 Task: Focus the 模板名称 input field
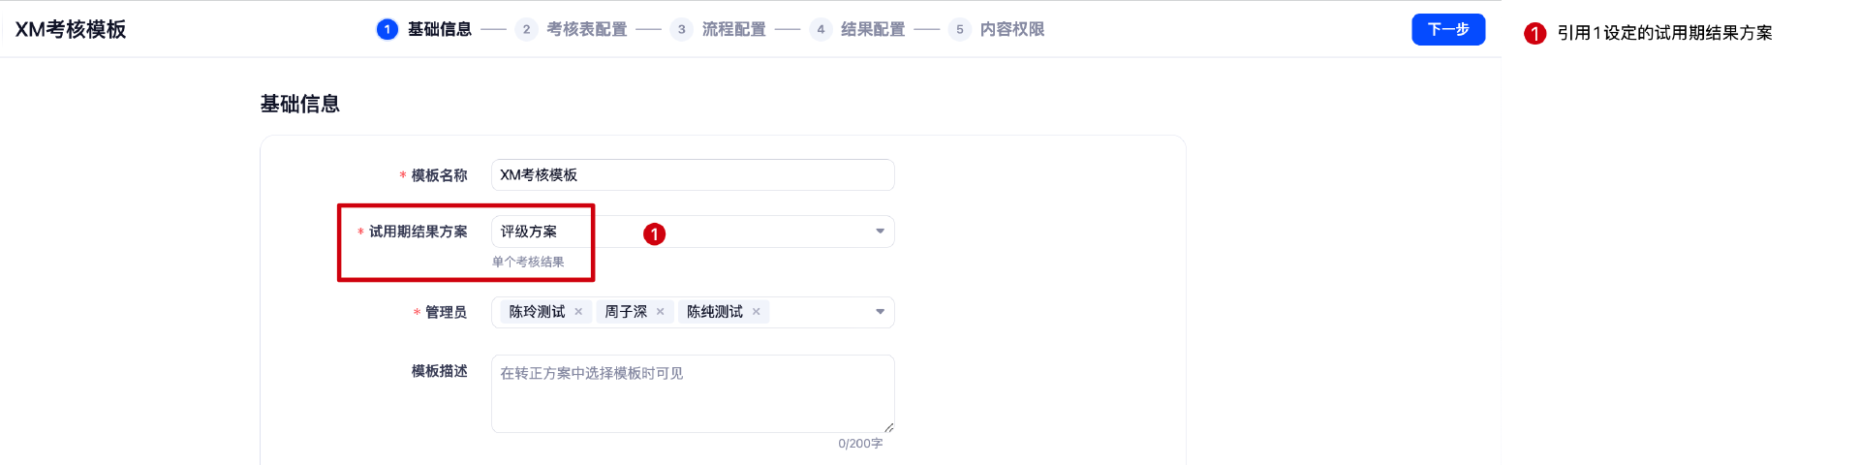point(693,175)
